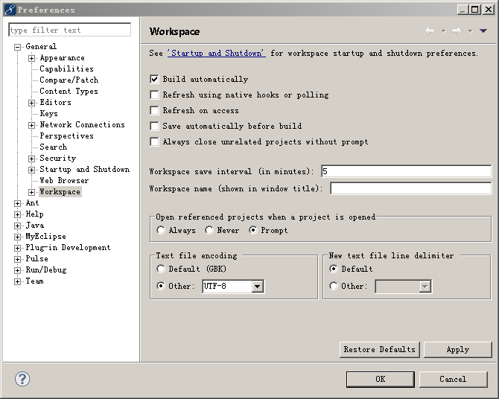Click the help question mark icon
The height and width of the screenshot is (399, 499).
pyautogui.click(x=22, y=379)
